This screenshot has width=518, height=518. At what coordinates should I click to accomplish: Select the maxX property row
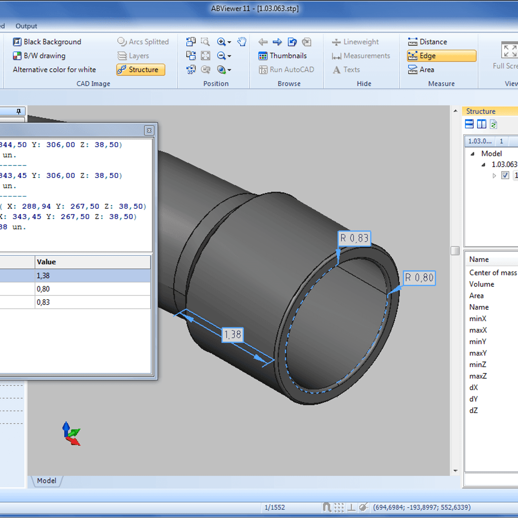(x=478, y=330)
